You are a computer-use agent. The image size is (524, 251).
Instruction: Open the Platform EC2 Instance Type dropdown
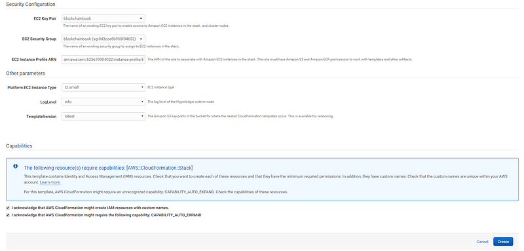tap(103, 88)
